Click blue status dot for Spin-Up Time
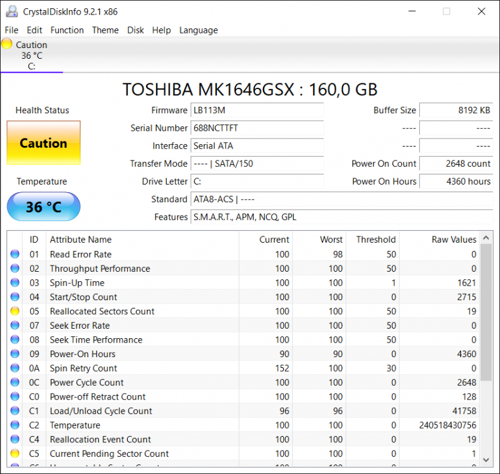The image size is (500, 474). (15, 283)
